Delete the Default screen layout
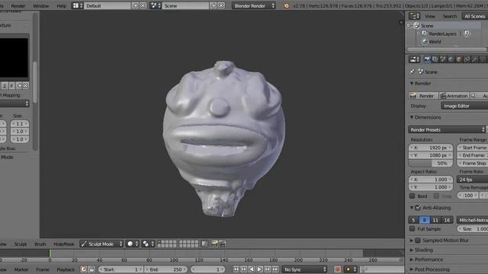This screenshot has width=488, height=274. click(143, 5)
